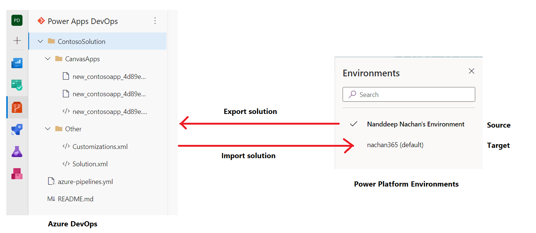Open README.md file

(x=76, y=199)
